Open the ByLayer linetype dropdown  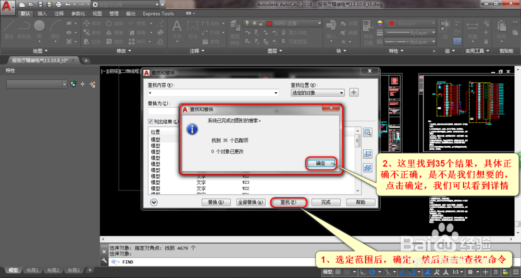[x=433, y=42]
